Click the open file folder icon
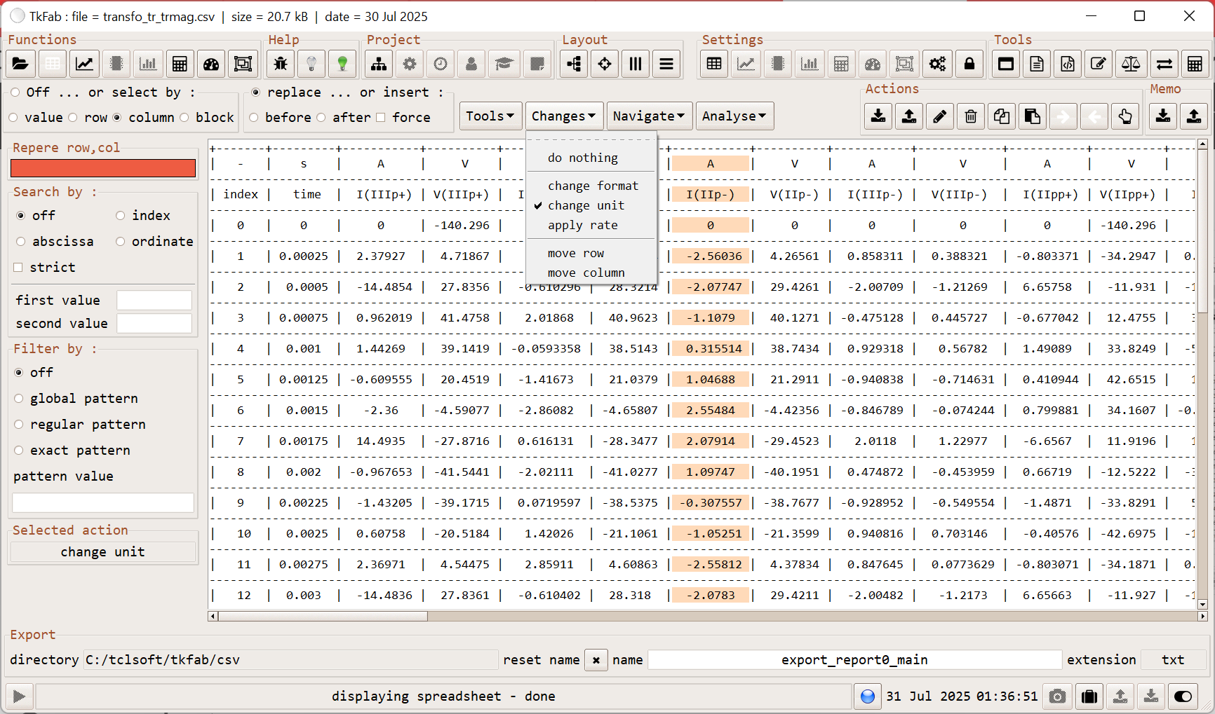 [x=20, y=64]
